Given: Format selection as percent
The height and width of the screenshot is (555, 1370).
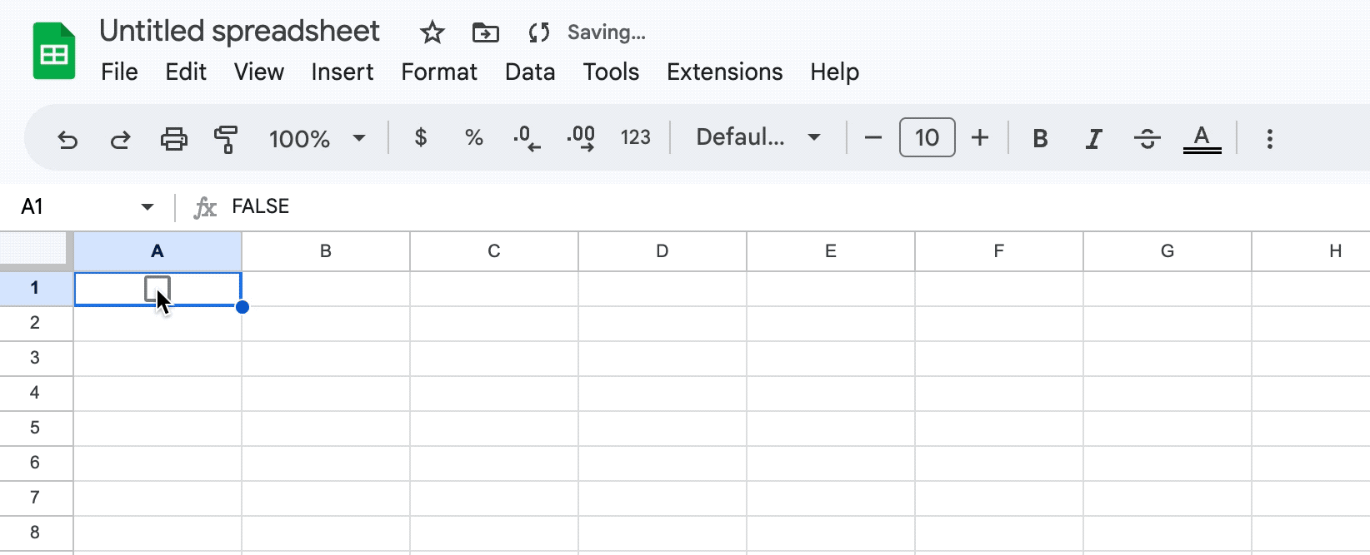Looking at the screenshot, I should click(473, 137).
